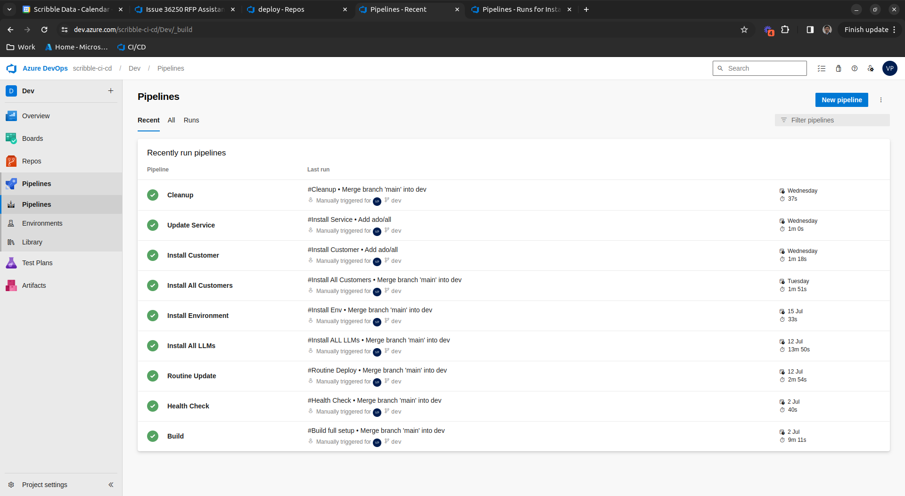The height and width of the screenshot is (496, 905).
Task: Switch to the Runs tab
Action: [191, 120]
